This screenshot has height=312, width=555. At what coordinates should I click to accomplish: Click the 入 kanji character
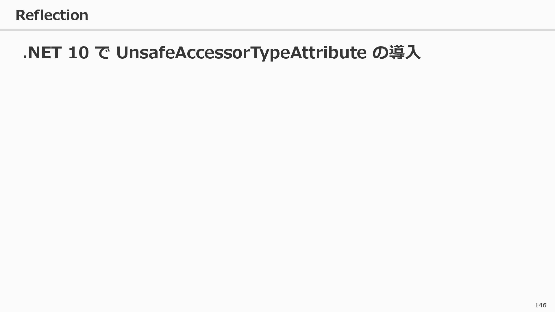(413, 53)
